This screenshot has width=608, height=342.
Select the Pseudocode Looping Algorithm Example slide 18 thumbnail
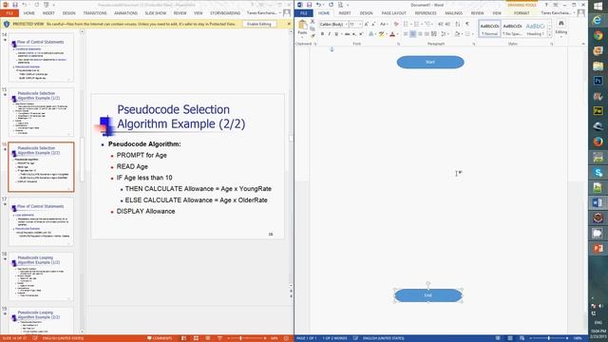point(41,276)
